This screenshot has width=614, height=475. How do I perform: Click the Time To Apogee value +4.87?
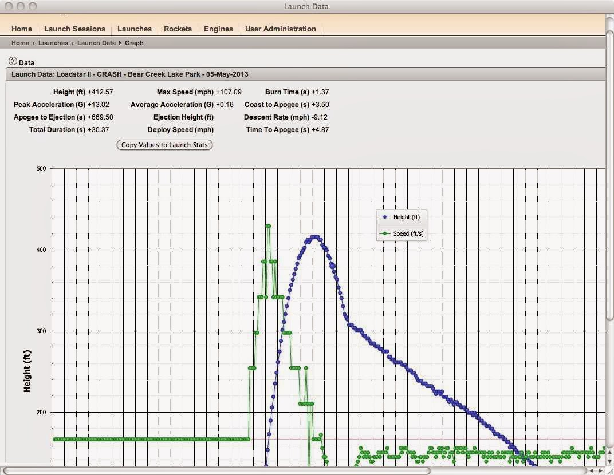coord(320,129)
